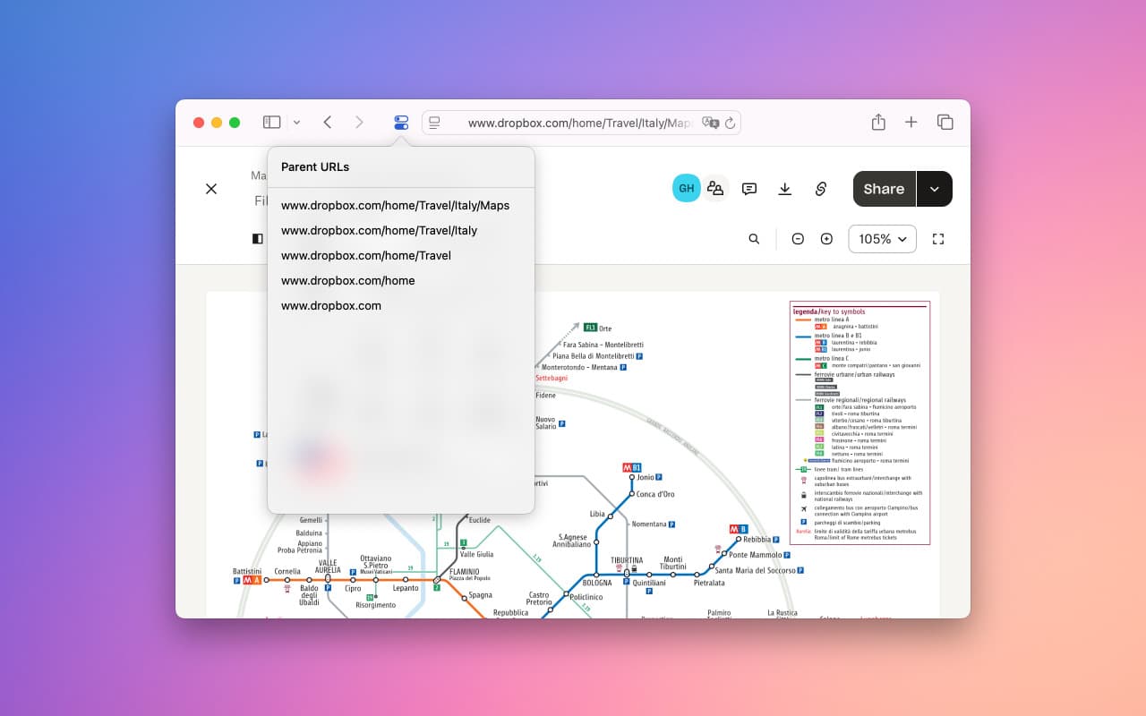
Task: Show the tab overview
Action: click(945, 123)
